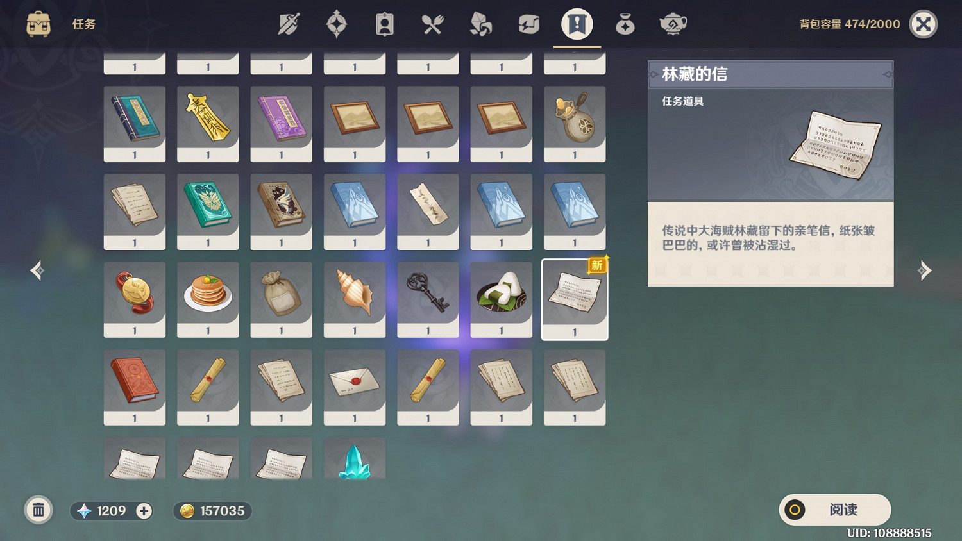
Task: Switch to the Furnishings teapot tab
Action: (673, 24)
